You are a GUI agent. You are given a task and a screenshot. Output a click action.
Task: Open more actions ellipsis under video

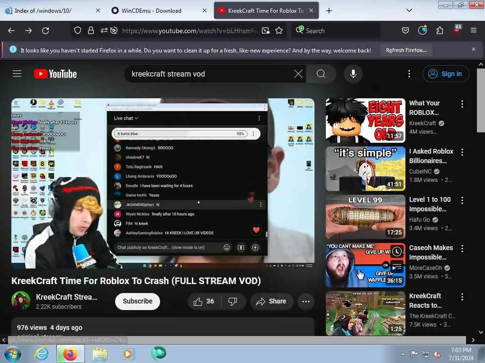[x=305, y=302]
